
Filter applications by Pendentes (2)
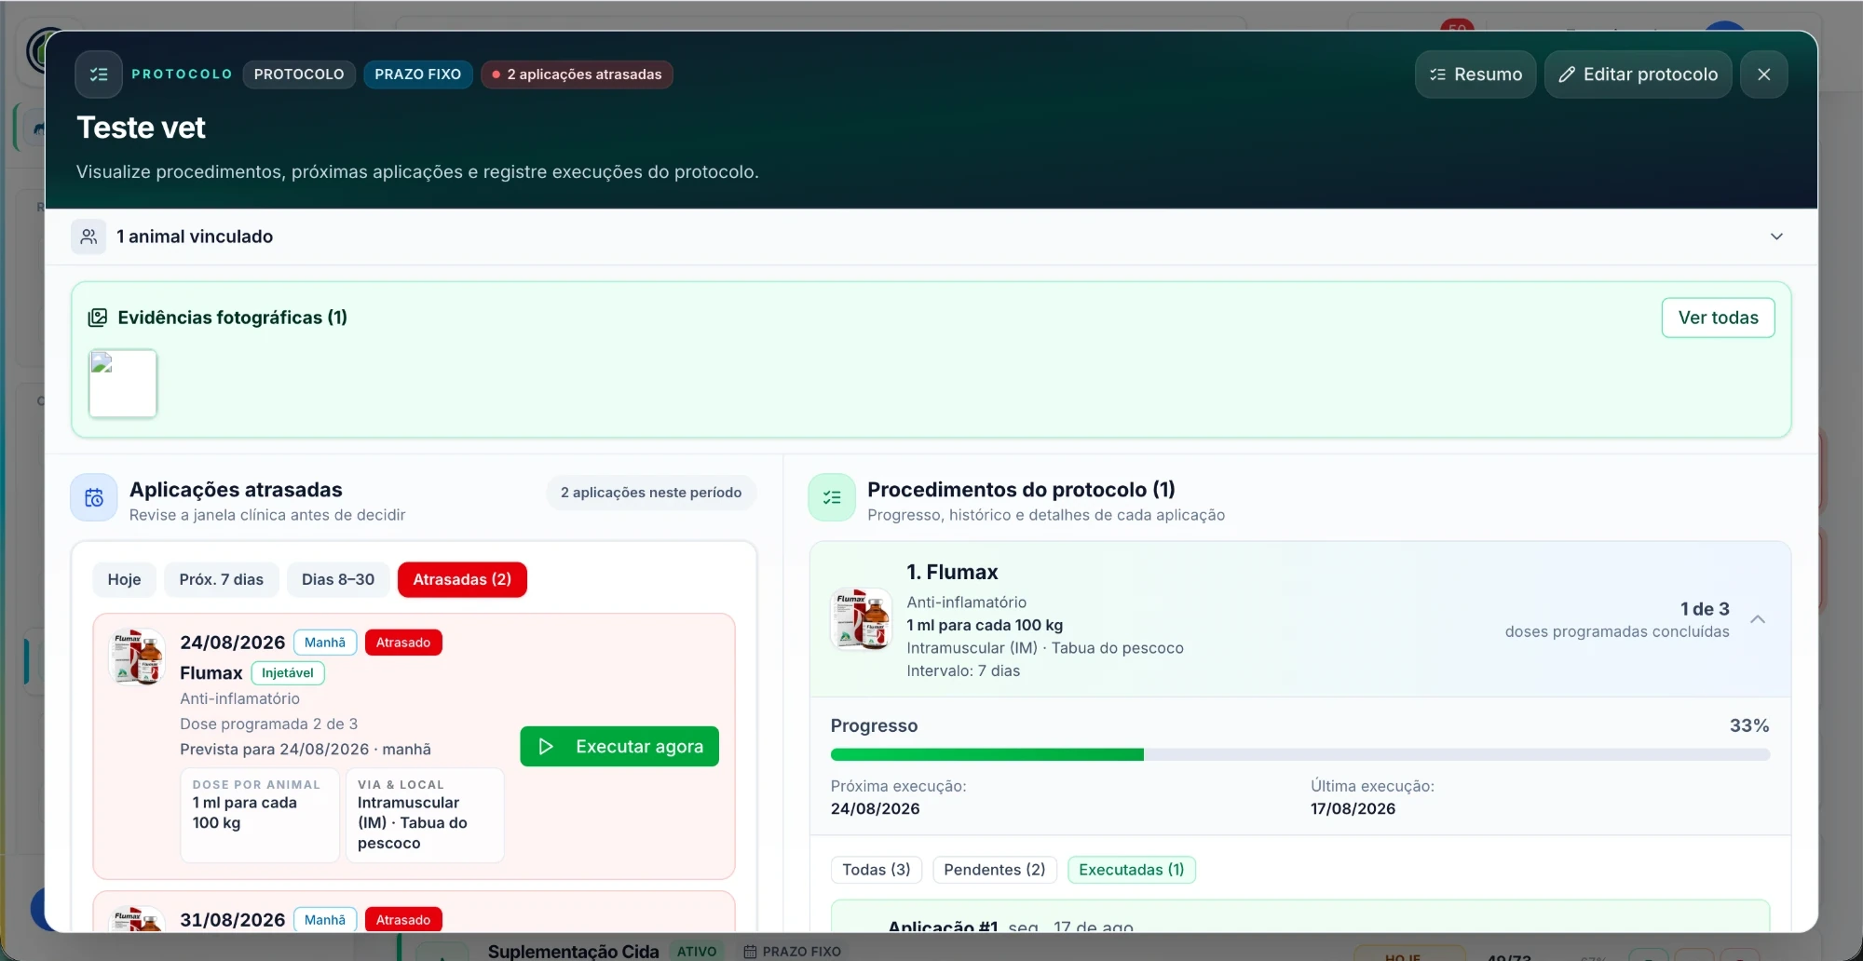(x=995, y=870)
